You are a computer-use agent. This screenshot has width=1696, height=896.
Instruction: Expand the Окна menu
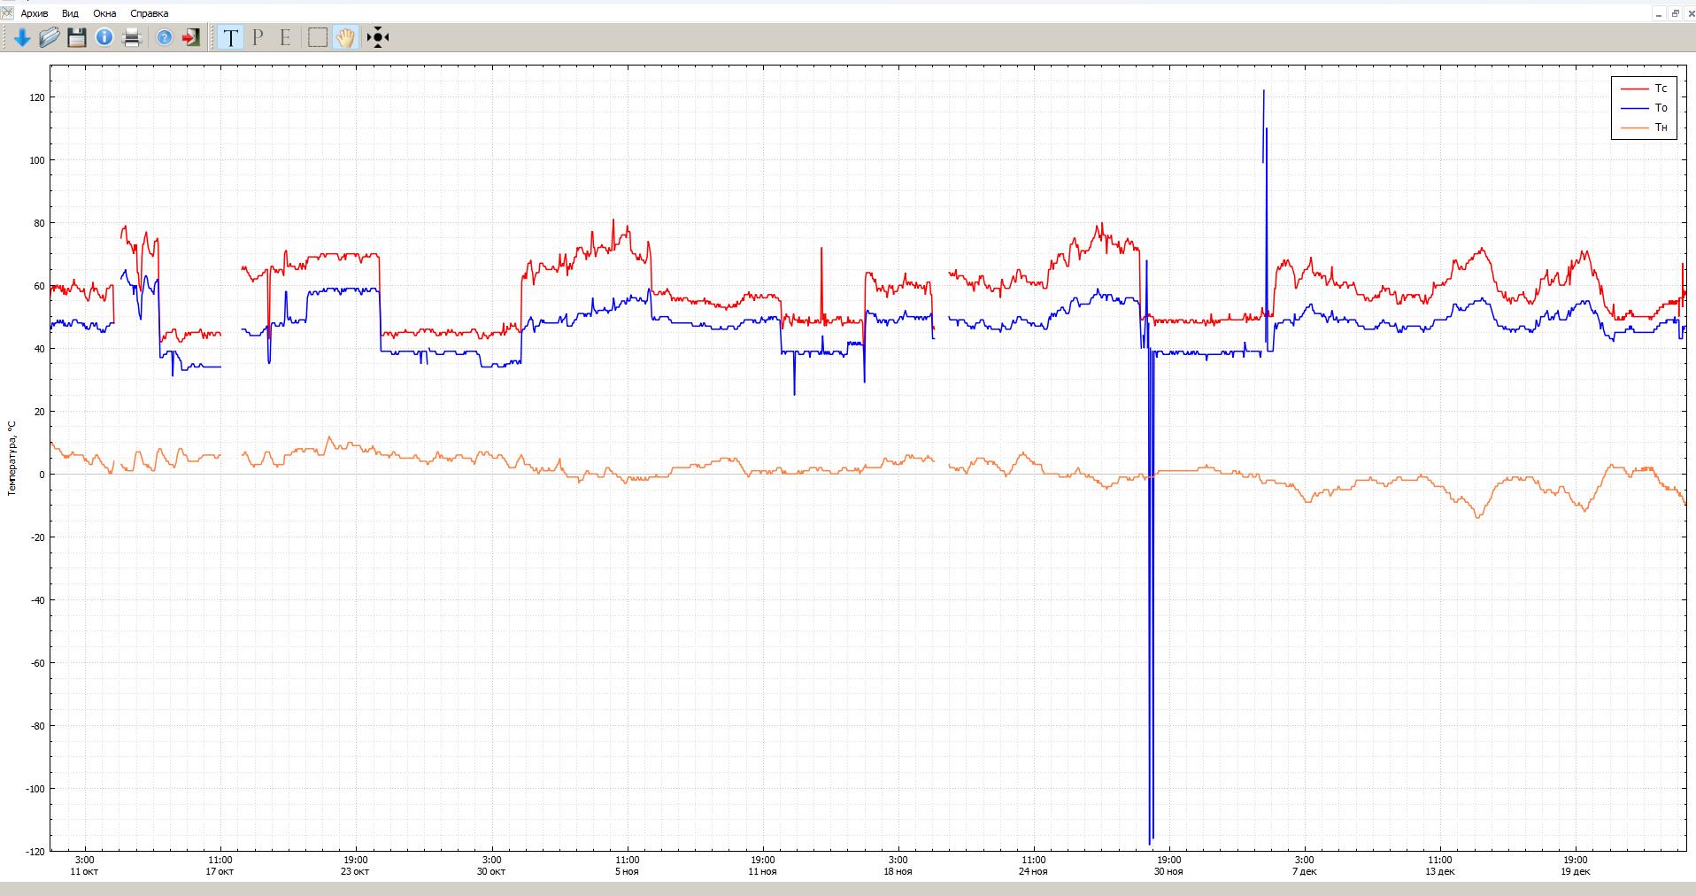click(104, 13)
